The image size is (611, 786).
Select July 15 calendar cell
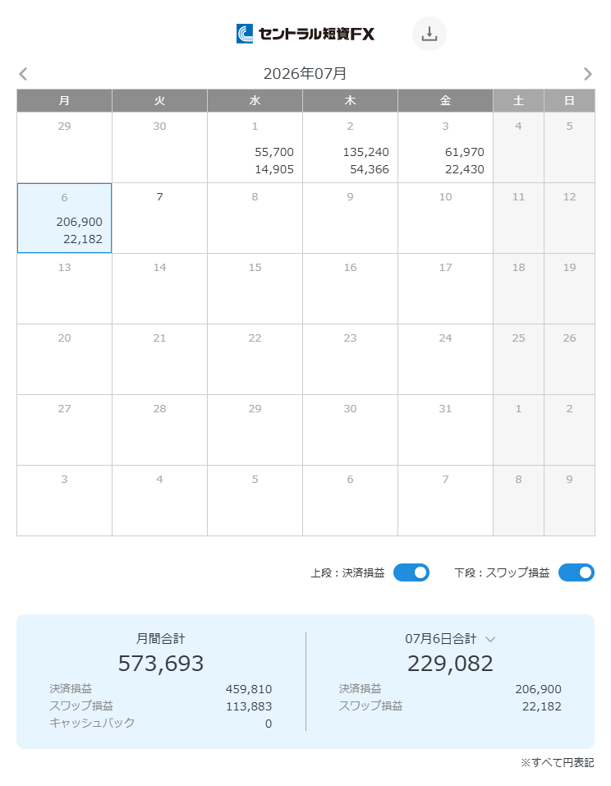click(x=255, y=289)
